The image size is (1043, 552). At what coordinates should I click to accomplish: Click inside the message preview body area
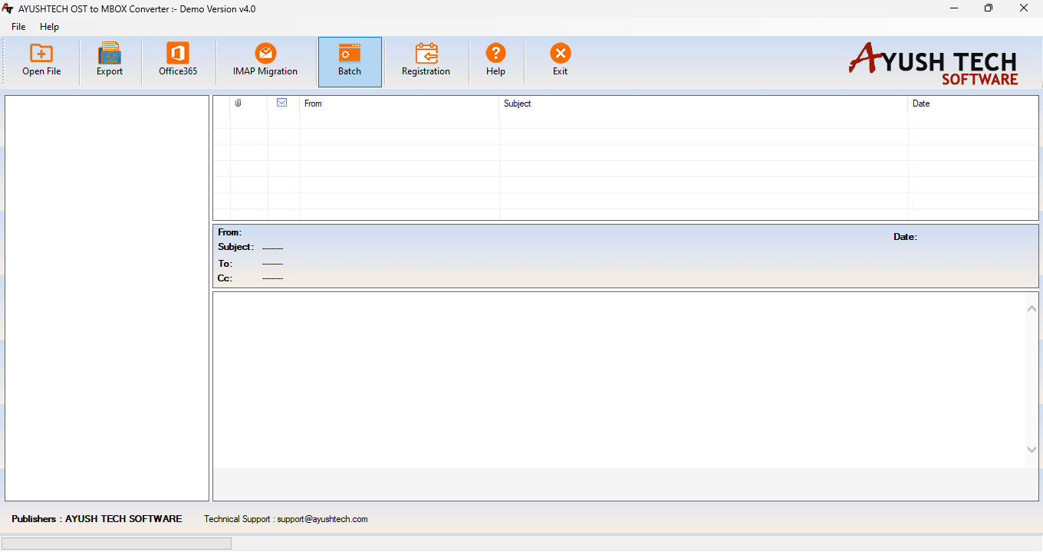(619, 379)
